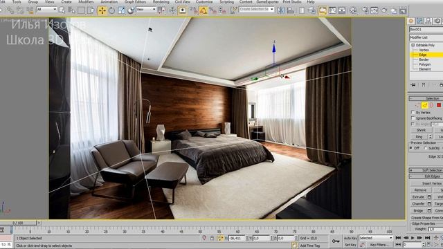Open Select by Name dialog icon

coord(72,10)
